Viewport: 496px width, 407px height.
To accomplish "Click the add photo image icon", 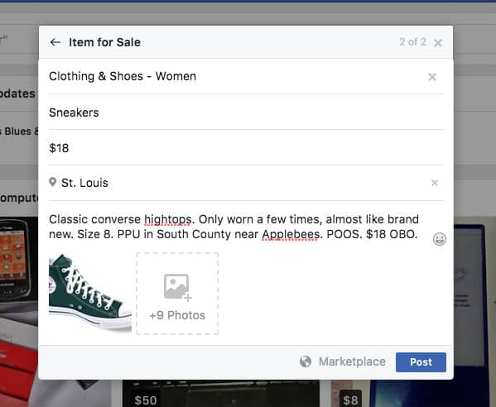I will pos(177,286).
